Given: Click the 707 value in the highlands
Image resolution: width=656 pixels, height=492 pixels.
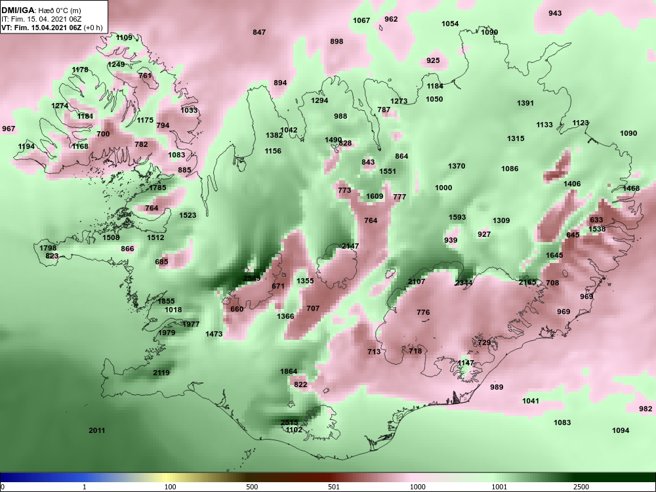Looking at the screenshot, I should 313,308.
